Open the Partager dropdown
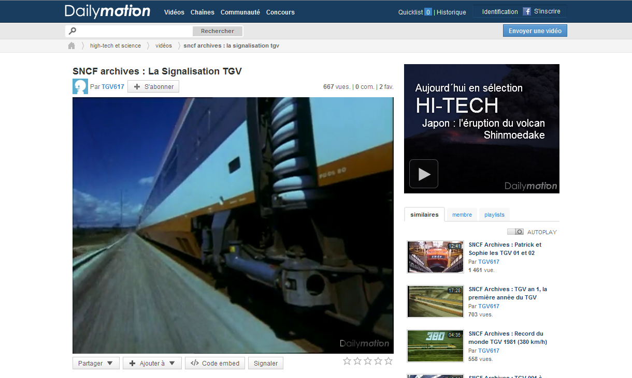Viewport: 632px width, 378px height. click(96, 364)
